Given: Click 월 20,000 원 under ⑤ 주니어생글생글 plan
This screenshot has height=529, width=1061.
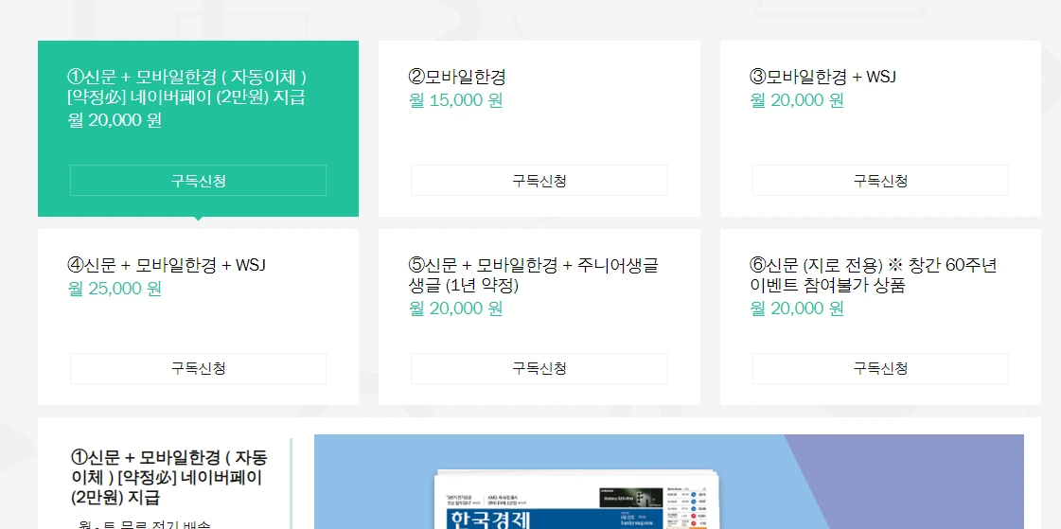Looking at the screenshot, I should [456, 309].
